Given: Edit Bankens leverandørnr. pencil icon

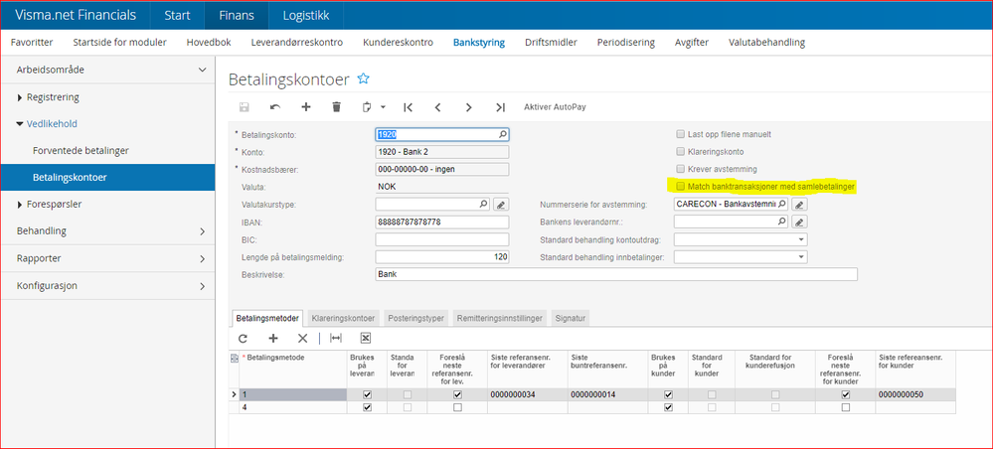Looking at the screenshot, I should 799,223.
